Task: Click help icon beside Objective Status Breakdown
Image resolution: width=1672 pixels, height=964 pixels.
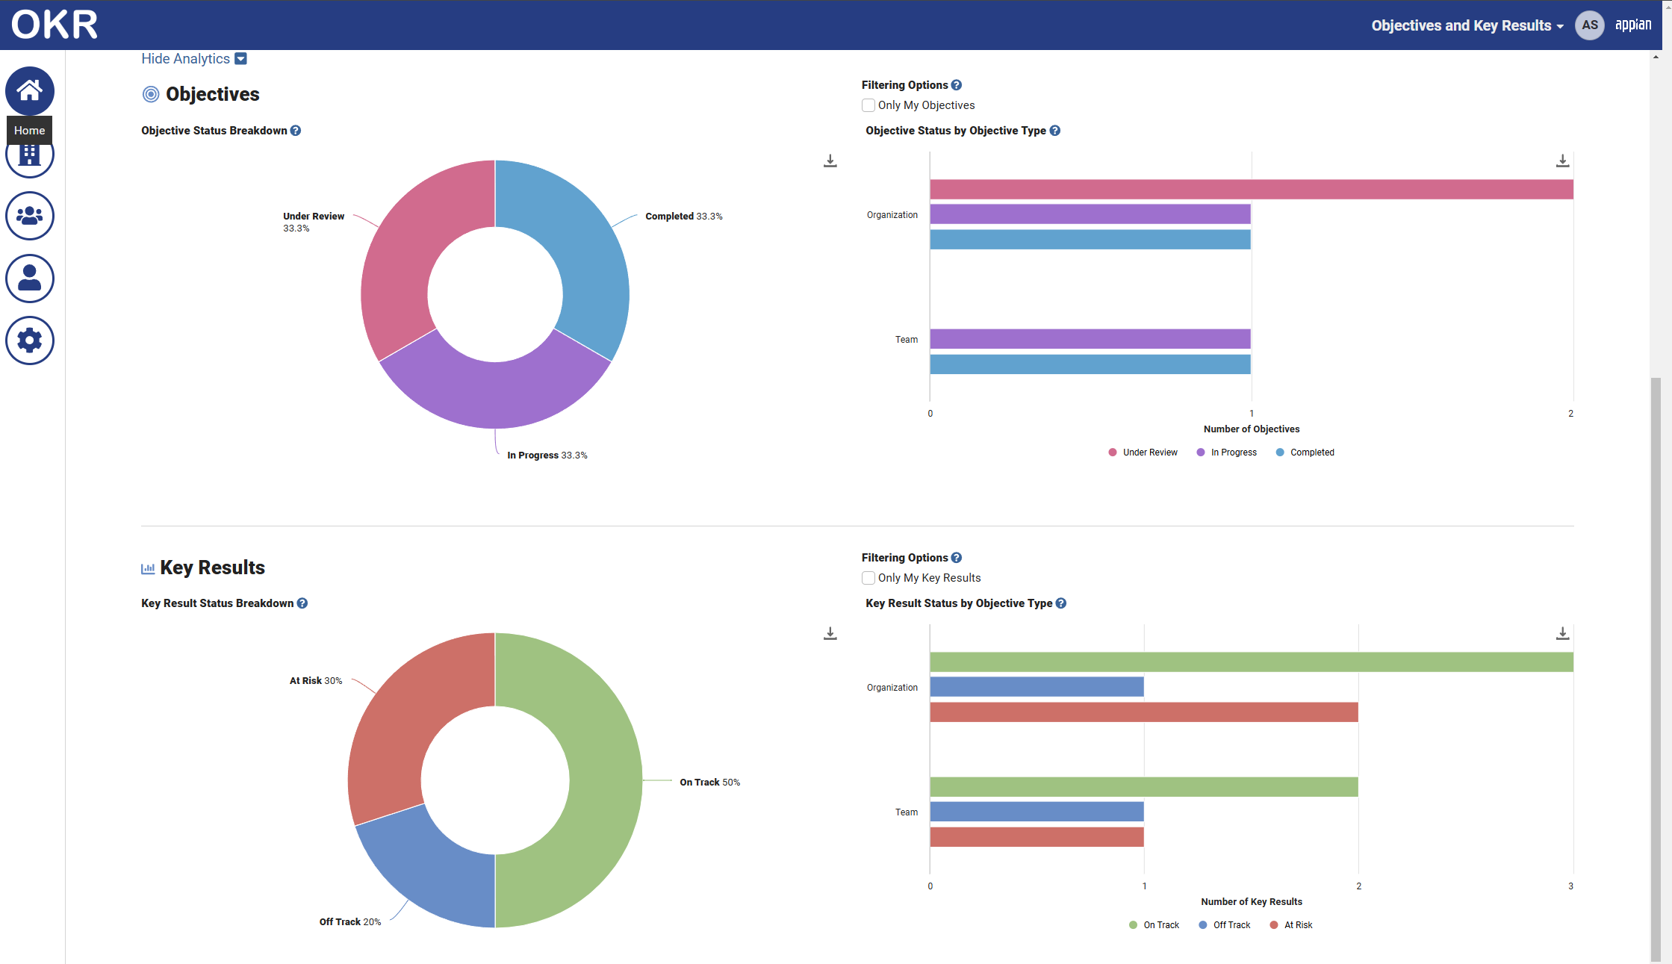Action: tap(296, 131)
